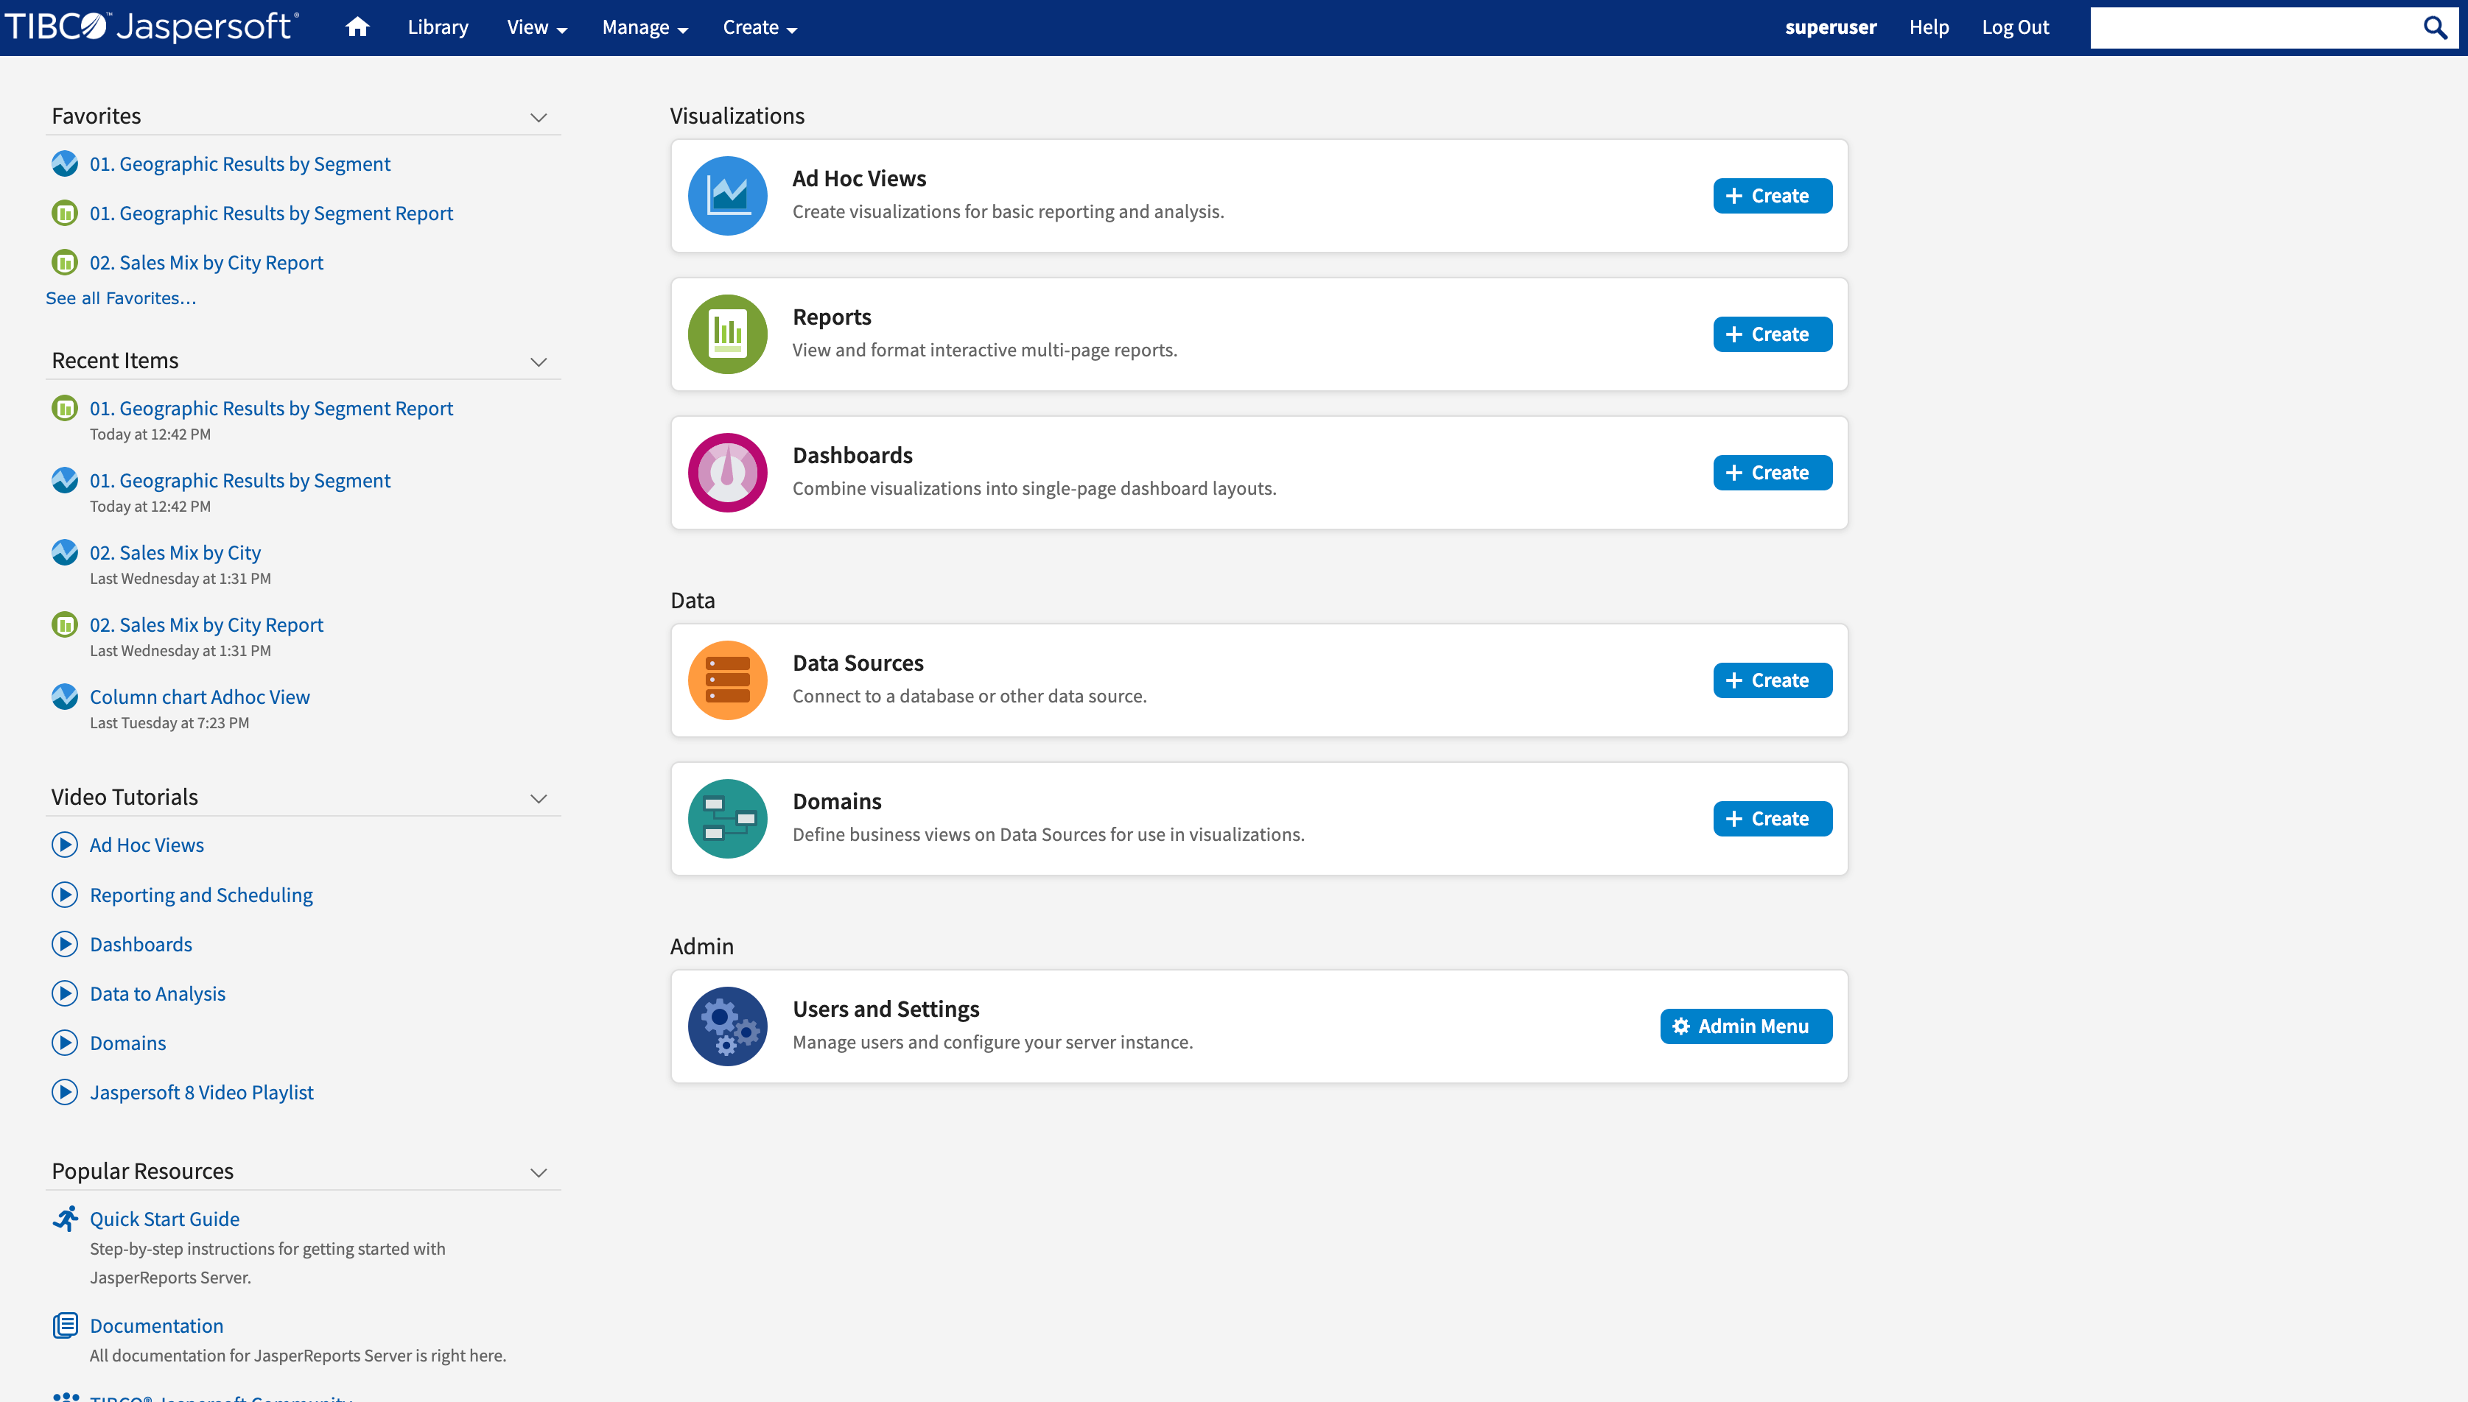
Task: Click the orange Data Sources icon
Action: tap(727, 680)
